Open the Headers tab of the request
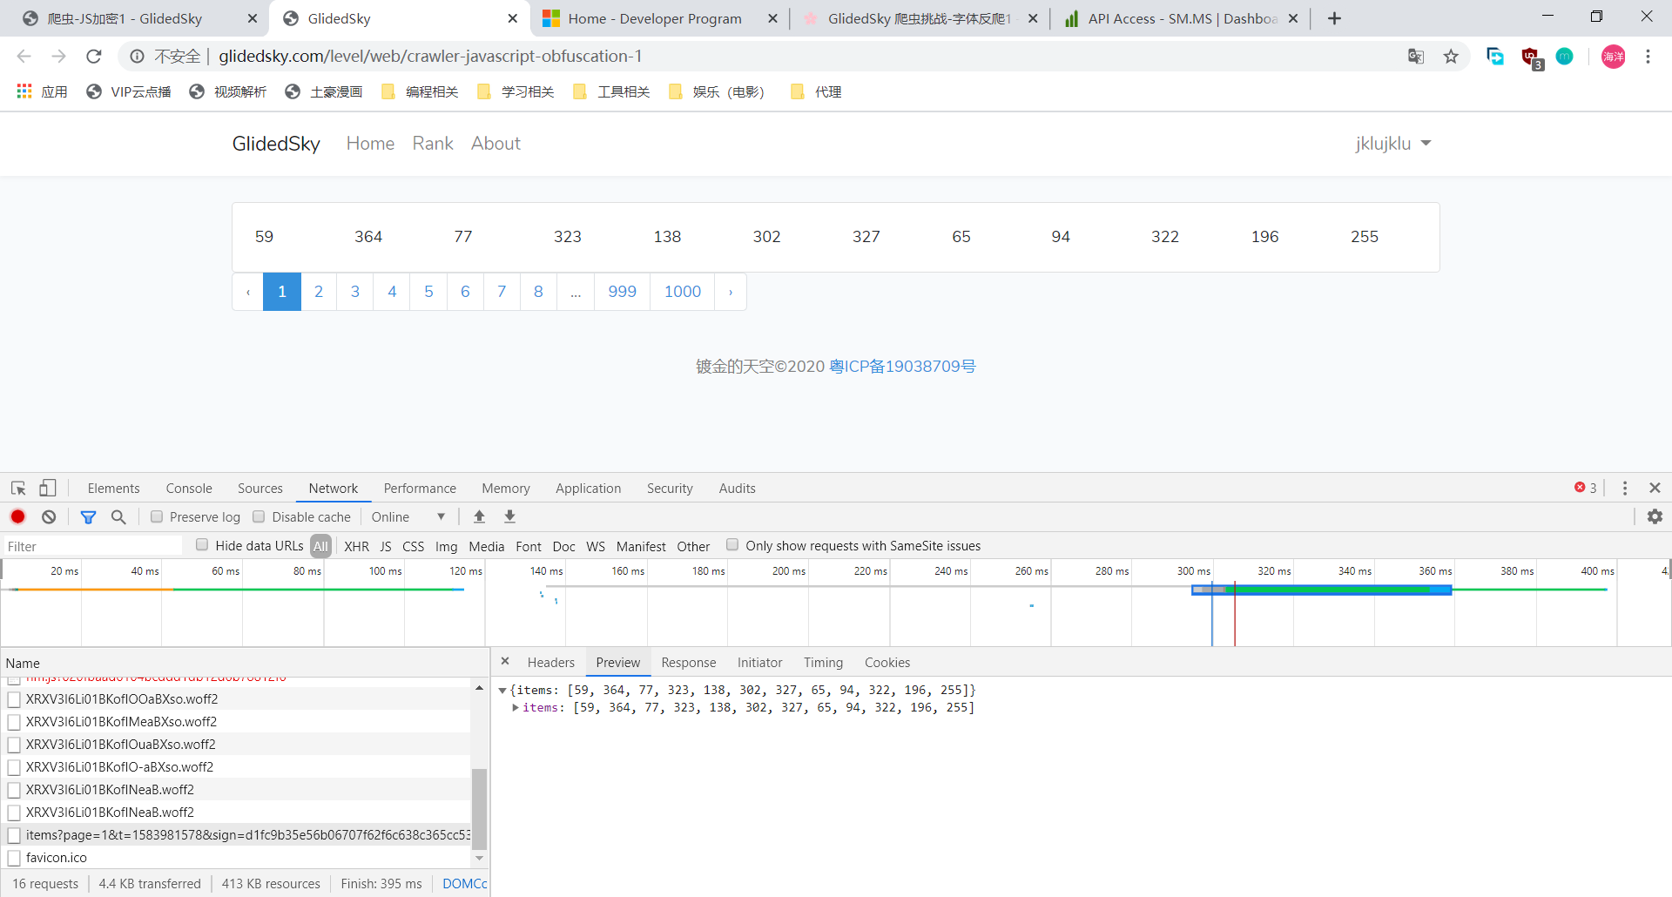This screenshot has width=1672, height=897. click(x=550, y=663)
